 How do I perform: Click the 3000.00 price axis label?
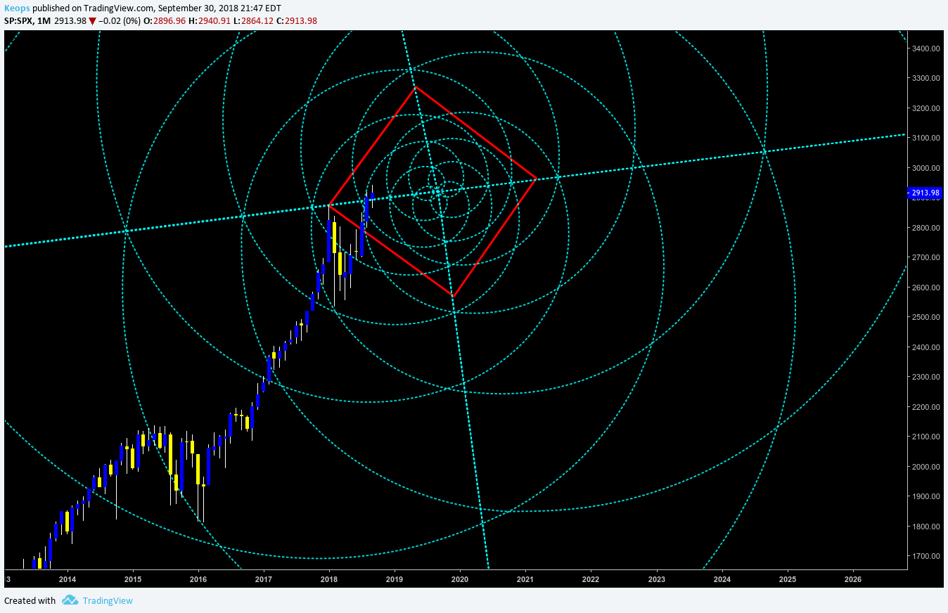tap(926, 168)
